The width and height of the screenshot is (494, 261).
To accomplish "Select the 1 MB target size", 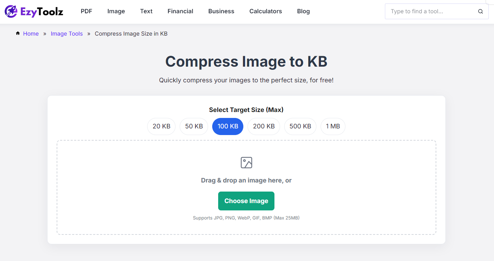I will pyautogui.click(x=333, y=126).
